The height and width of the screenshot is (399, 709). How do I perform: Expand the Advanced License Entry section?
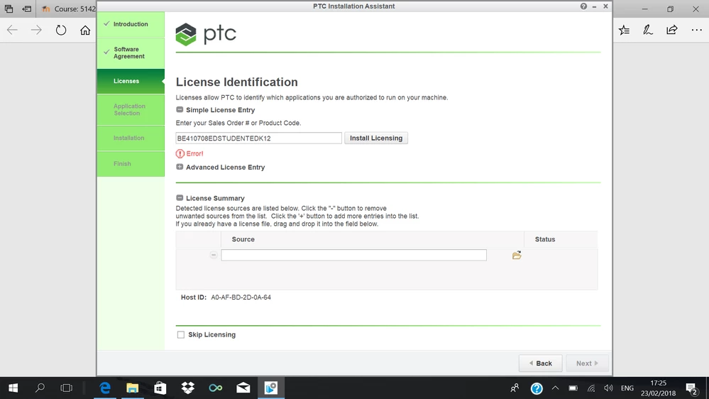(x=180, y=167)
